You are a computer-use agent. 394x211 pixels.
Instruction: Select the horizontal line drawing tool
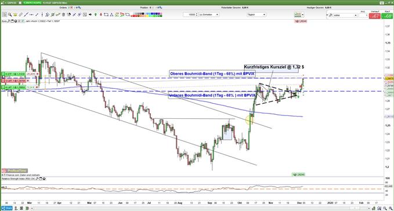click(x=31, y=14)
